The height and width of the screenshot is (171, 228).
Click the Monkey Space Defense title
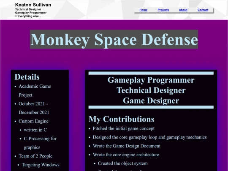[114, 39]
